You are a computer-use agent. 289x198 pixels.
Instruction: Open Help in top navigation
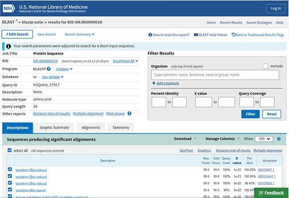point(279,23)
